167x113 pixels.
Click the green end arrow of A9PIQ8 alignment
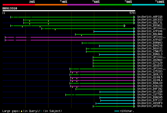click(134, 17)
